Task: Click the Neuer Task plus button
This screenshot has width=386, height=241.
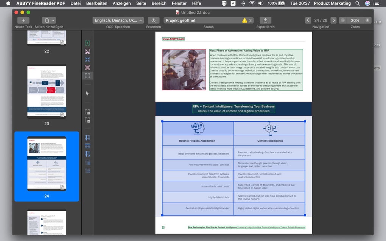Action: pyautogui.click(x=23, y=20)
